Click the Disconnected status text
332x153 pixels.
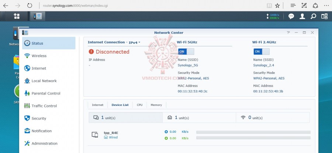point(113,52)
